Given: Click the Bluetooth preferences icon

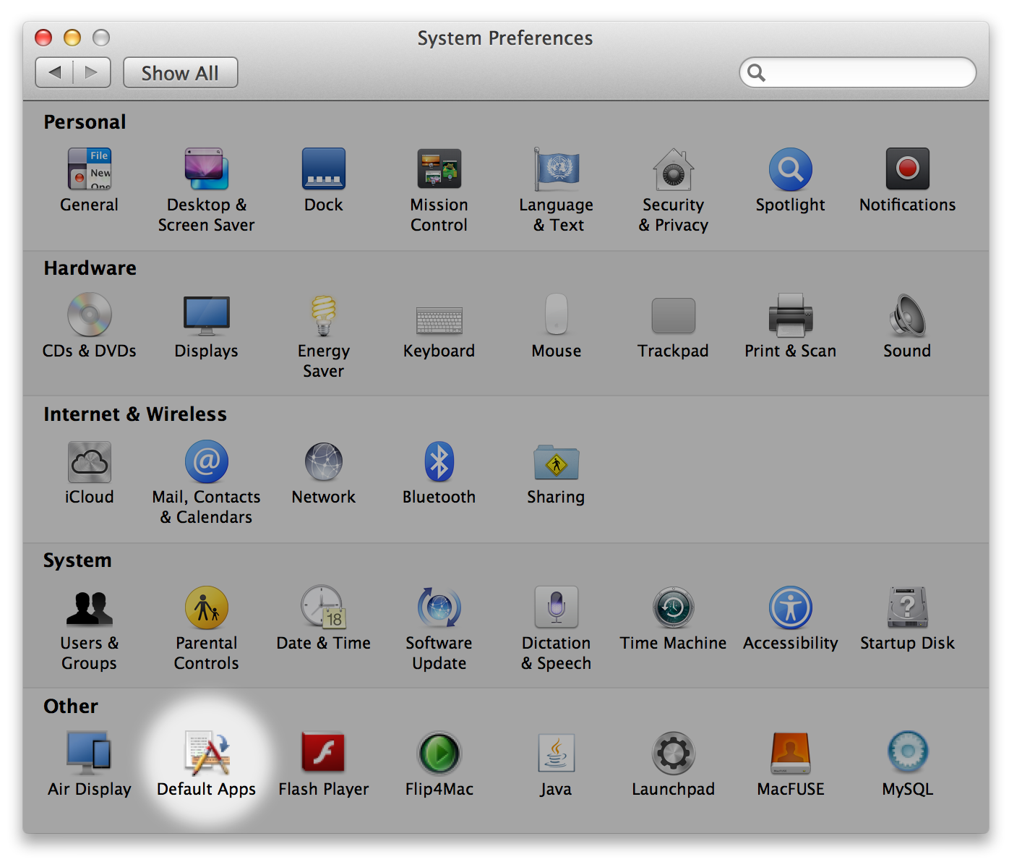Looking at the screenshot, I should coord(439,462).
